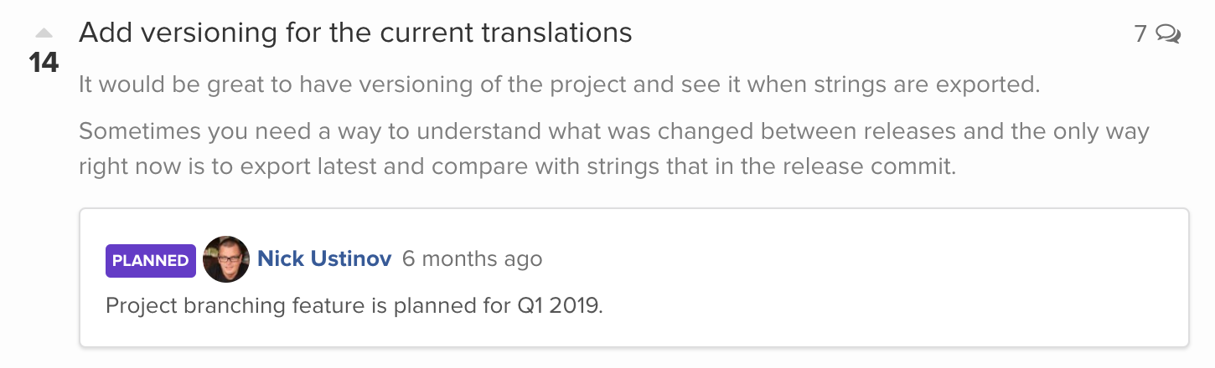Click empty space inside the admin response box

[880, 284]
